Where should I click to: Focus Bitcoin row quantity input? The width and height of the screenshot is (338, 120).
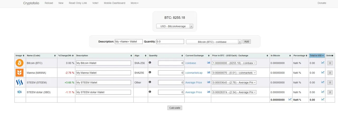[171, 63]
